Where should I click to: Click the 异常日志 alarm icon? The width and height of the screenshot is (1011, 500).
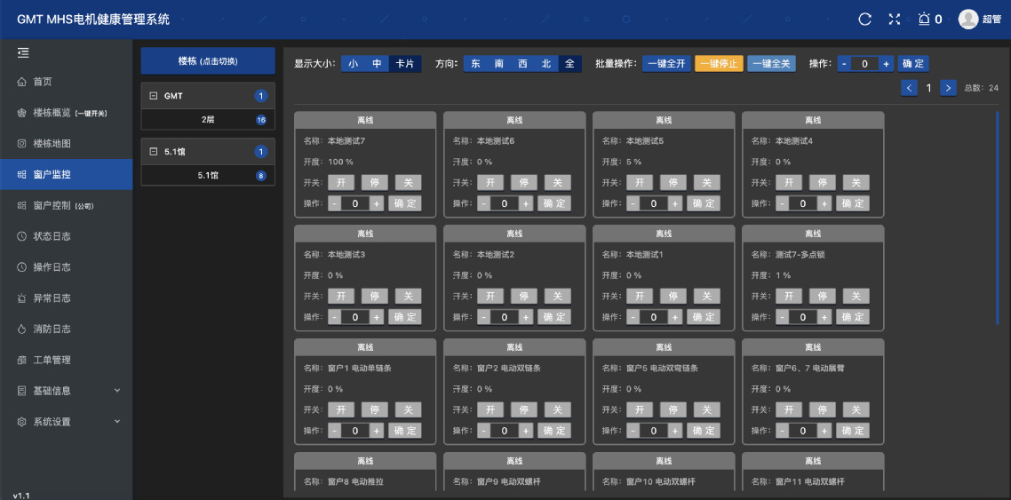click(21, 298)
